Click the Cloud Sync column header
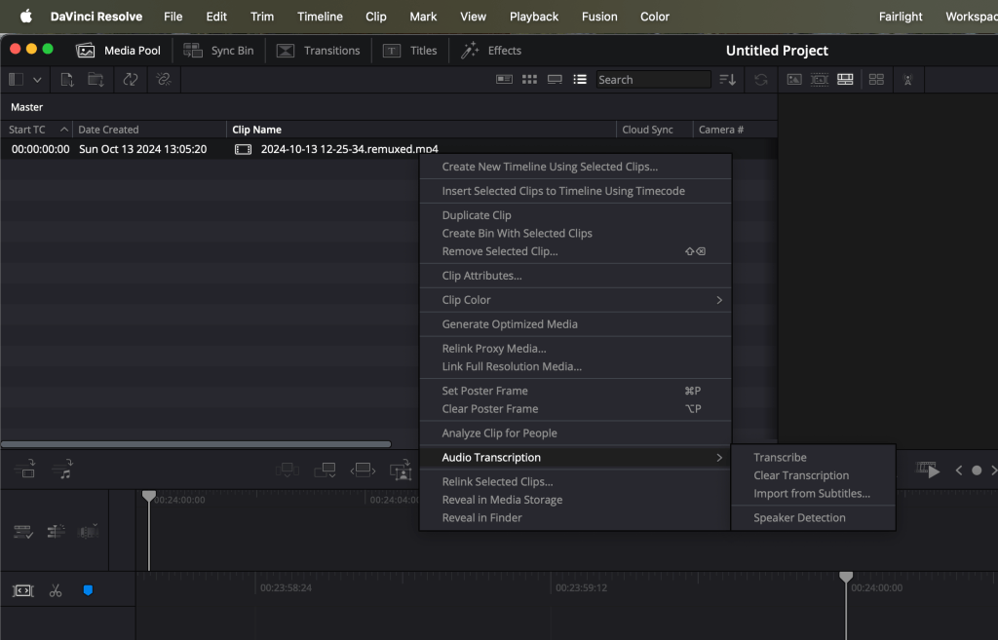Viewport: 998px width, 640px height. coord(654,130)
